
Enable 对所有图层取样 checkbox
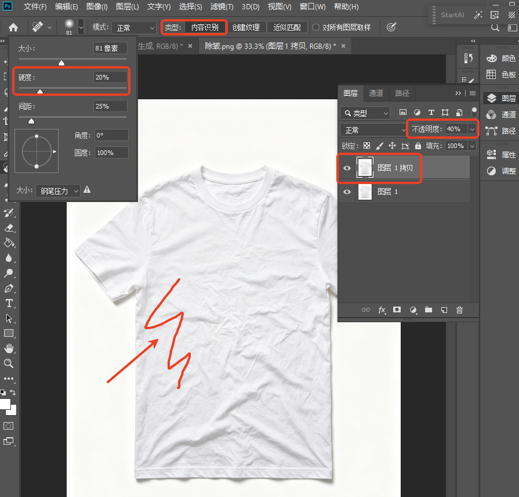[316, 27]
